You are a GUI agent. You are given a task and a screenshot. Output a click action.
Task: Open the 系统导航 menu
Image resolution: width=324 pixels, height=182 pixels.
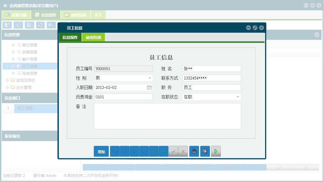[18, 14]
